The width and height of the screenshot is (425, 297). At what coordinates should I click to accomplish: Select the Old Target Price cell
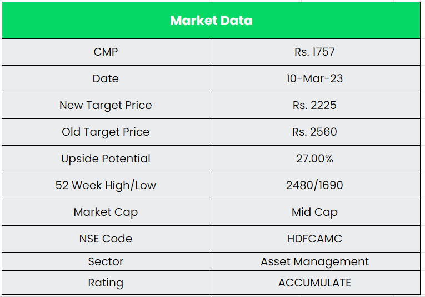pyautogui.click(x=106, y=132)
